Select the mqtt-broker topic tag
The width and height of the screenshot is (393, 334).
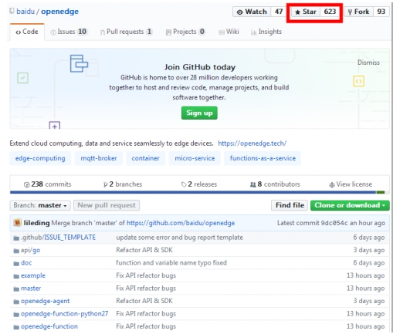pos(99,158)
